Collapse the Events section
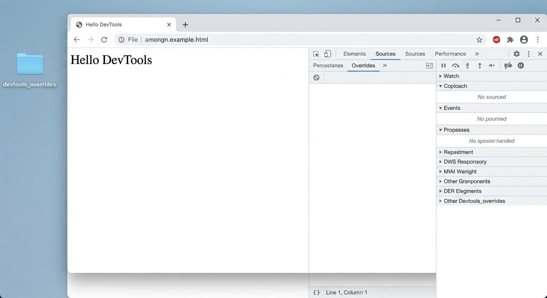 451,108
